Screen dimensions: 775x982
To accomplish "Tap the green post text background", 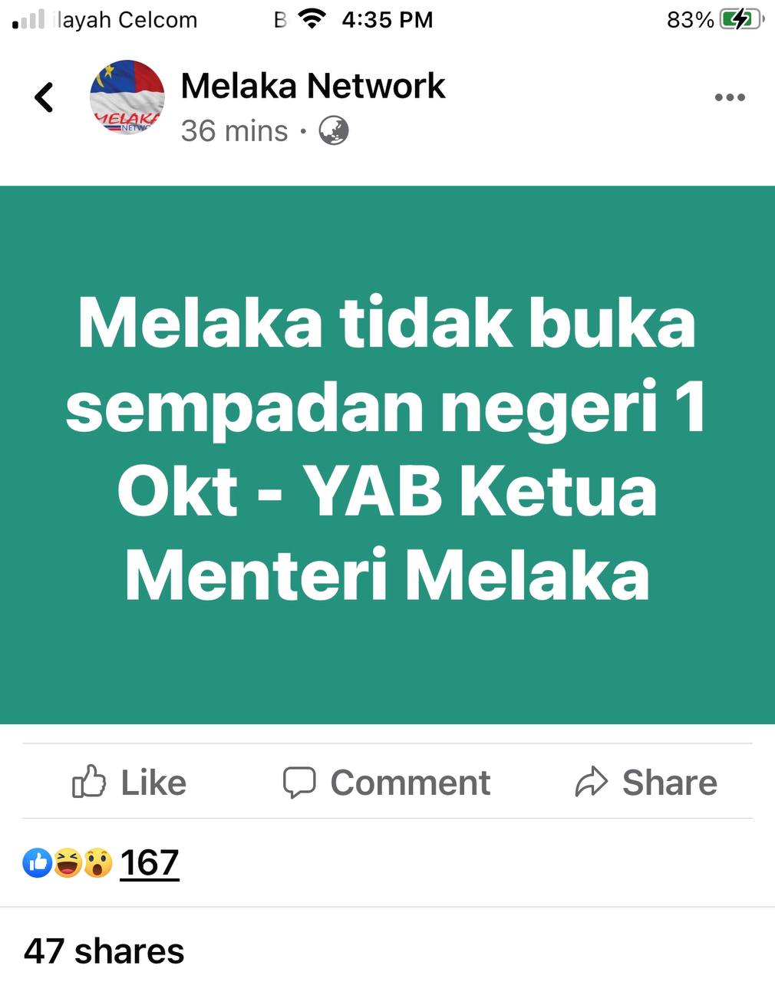I will pos(387,455).
